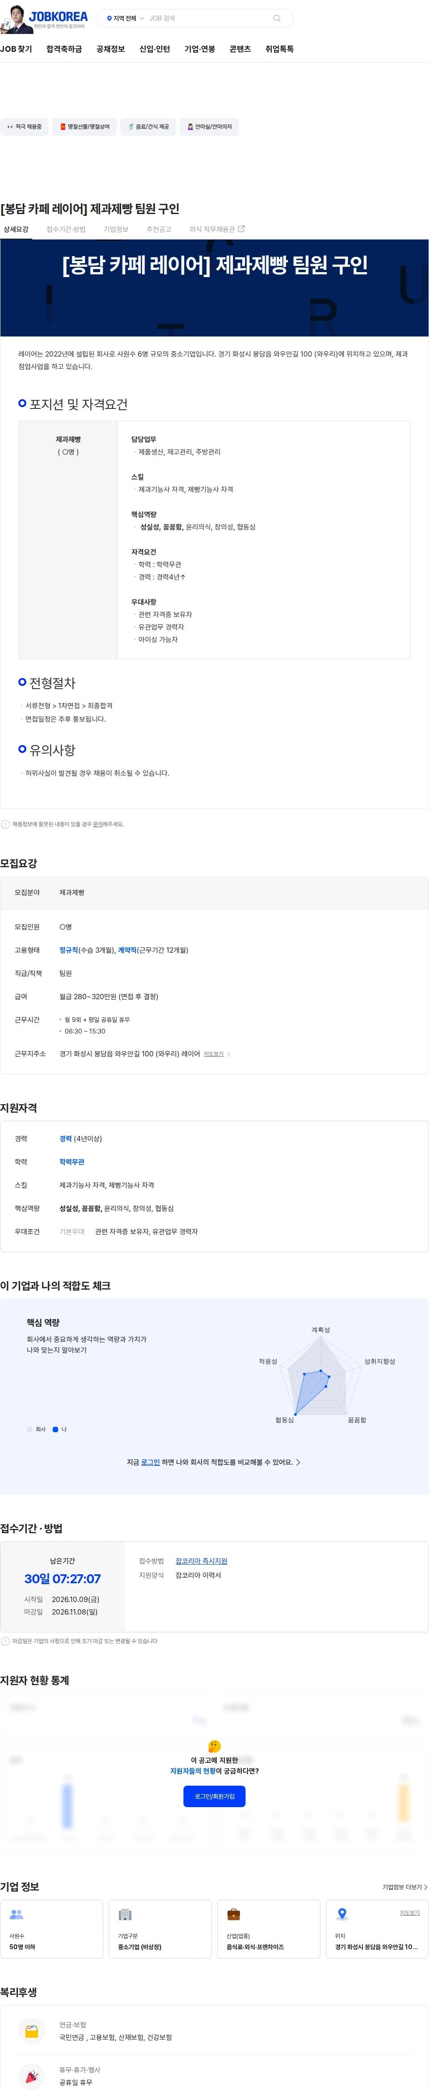
Task: Open the 지도보기 link beside 근무지주소
Action: pyautogui.click(x=213, y=1054)
